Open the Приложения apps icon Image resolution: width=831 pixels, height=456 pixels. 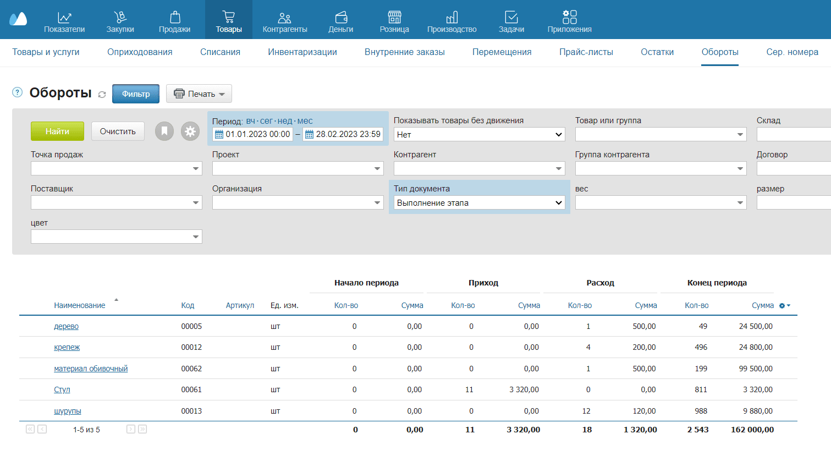pyautogui.click(x=569, y=18)
